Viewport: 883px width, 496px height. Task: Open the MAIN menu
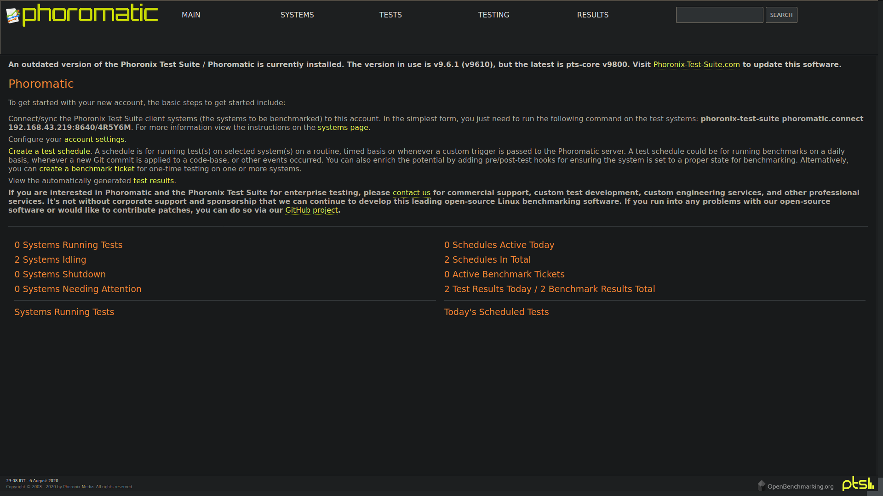[191, 15]
